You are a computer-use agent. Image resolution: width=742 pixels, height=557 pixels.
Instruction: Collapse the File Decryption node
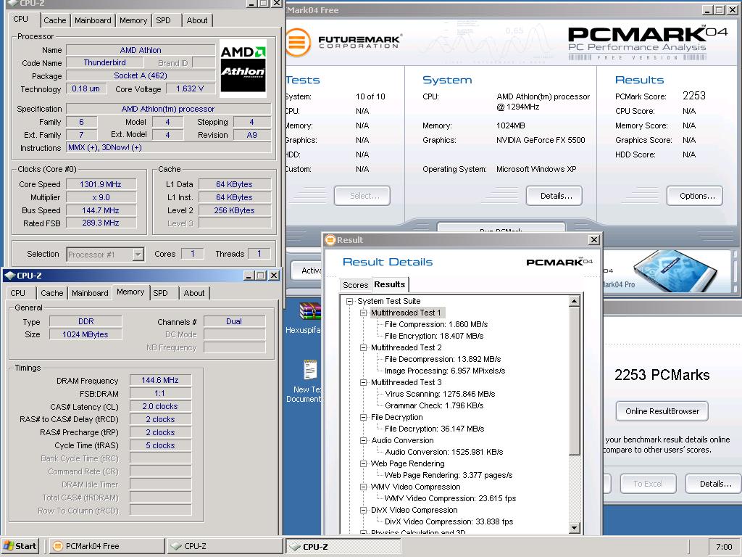click(364, 417)
